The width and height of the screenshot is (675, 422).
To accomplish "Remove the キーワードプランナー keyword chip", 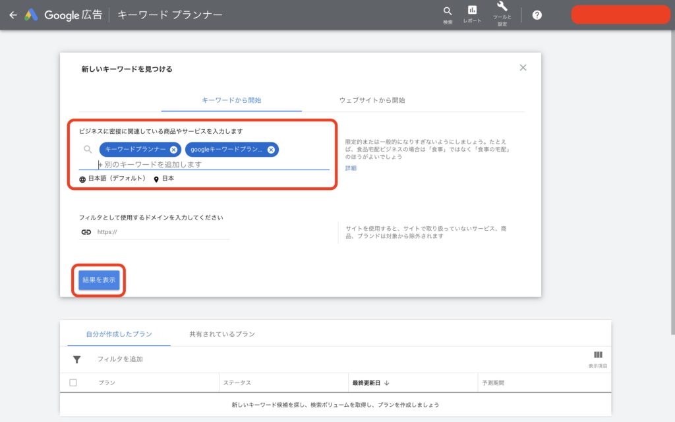I will (173, 150).
